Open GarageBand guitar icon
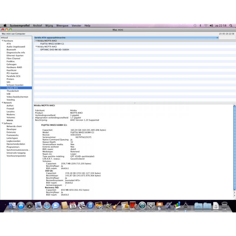Viewport: 236px width, 236px height. (x=116, y=206)
